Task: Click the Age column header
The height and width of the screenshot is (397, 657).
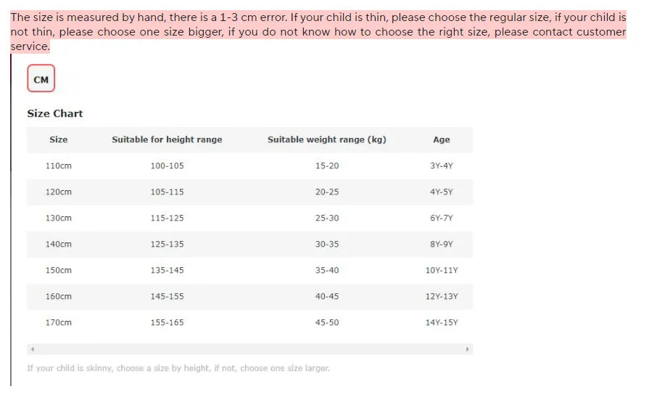Action: pos(441,139)
